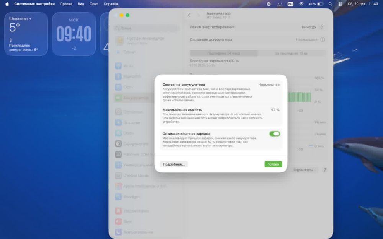Screen dimensions: 383x239
Task: Click the Фокусирование moon icon in sidebar
Action: tap(118, 232)
